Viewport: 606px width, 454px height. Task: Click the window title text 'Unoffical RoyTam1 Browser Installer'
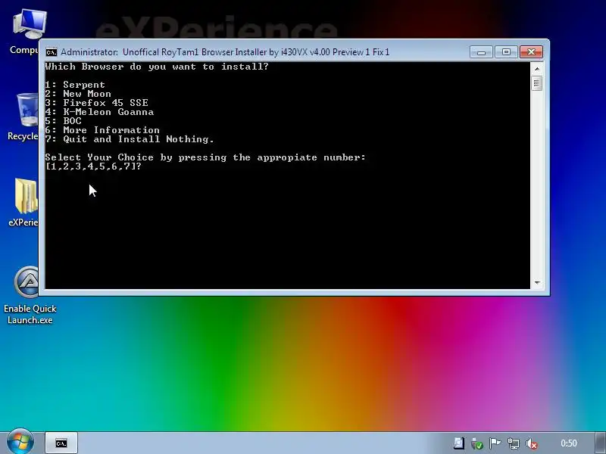click(x=195, y=52)
